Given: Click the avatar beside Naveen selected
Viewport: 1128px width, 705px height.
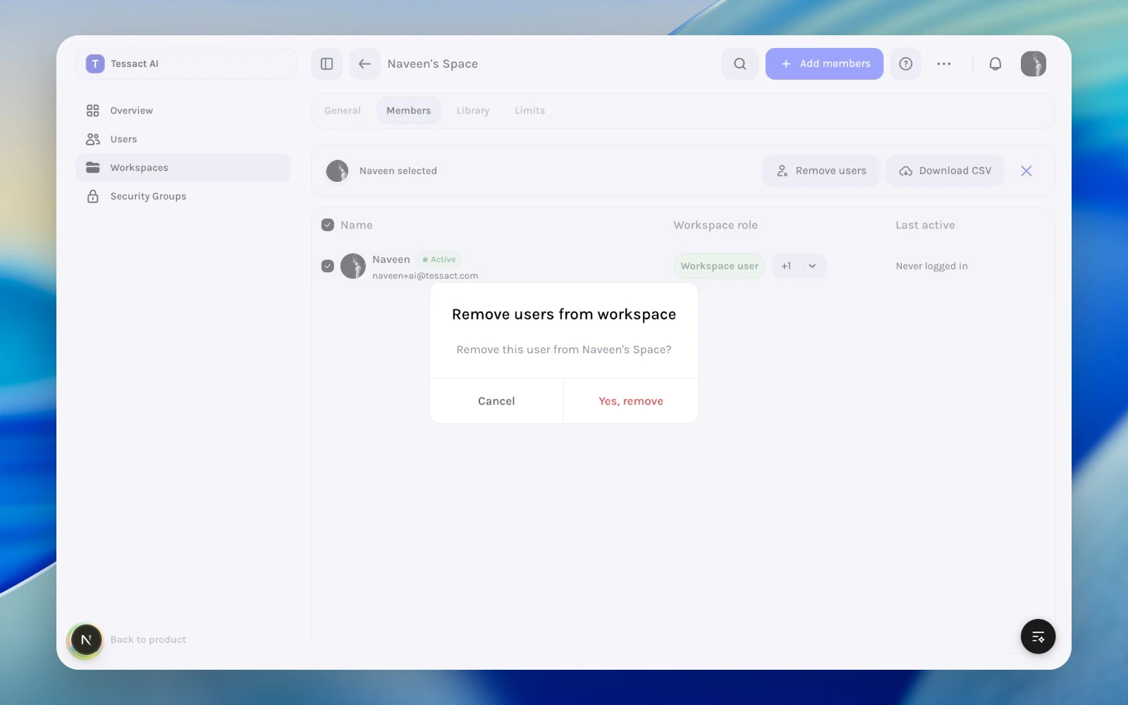Looking at the screenshot, I should click(x=338, y=171).
